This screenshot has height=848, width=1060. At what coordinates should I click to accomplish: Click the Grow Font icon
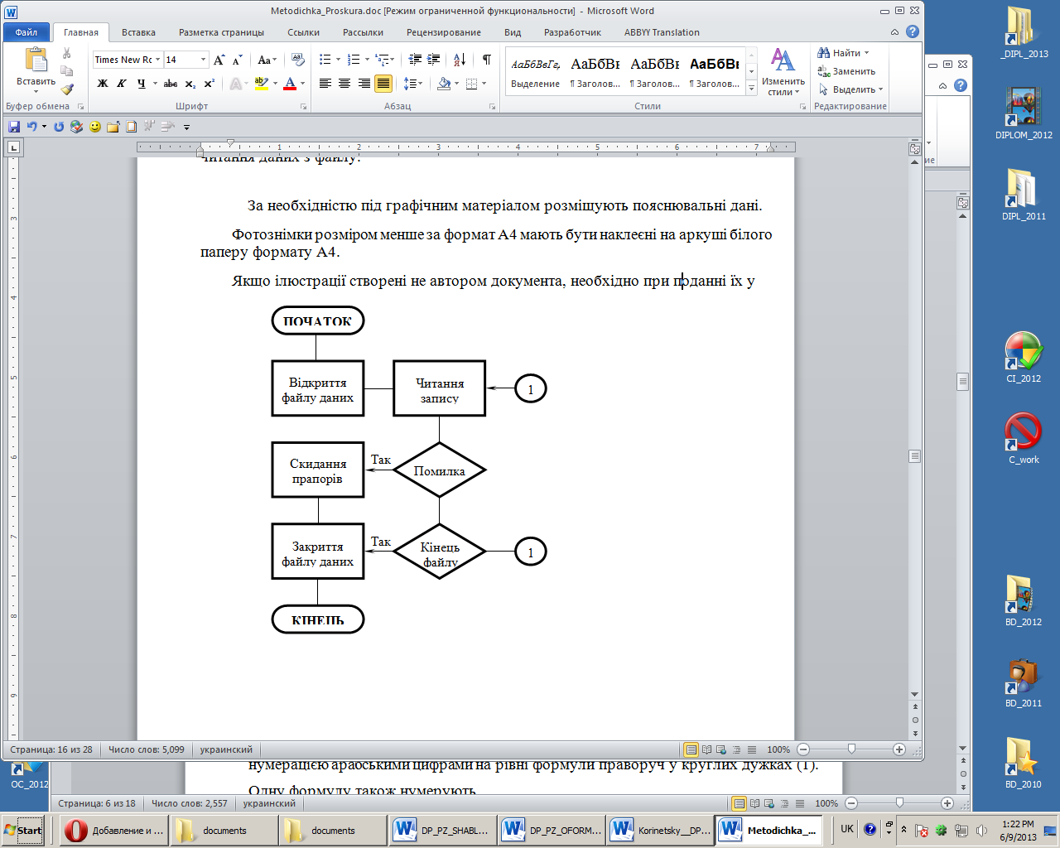click(x=219, y=60)
